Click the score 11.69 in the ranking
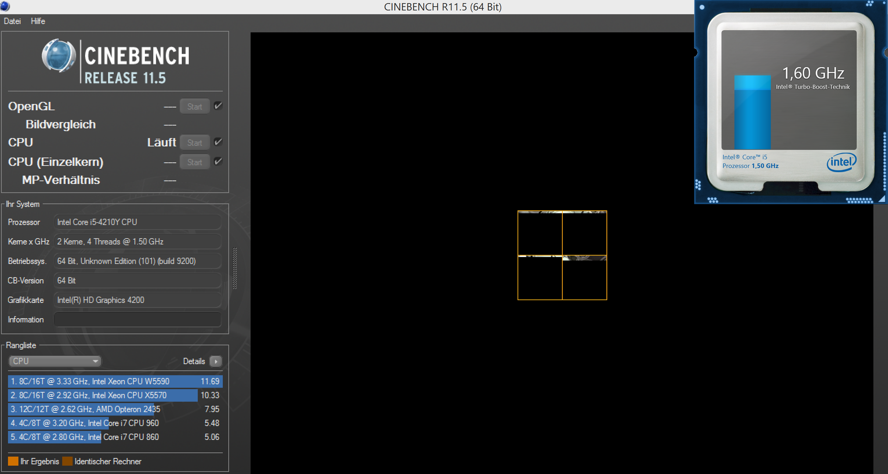888x474 pixels. click(x=210, y=381)
